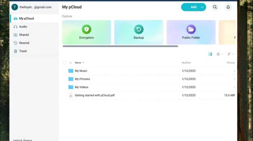
Task: Open the Public Folder card
Action: click(191, 32)
